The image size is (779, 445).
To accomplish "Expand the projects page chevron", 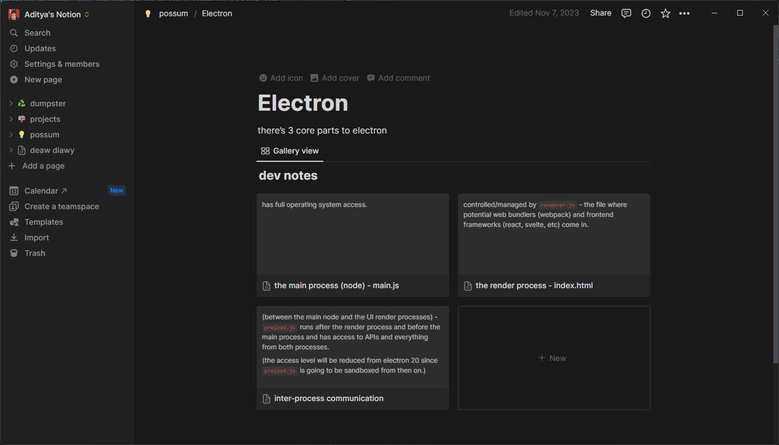I will point(11,119).
